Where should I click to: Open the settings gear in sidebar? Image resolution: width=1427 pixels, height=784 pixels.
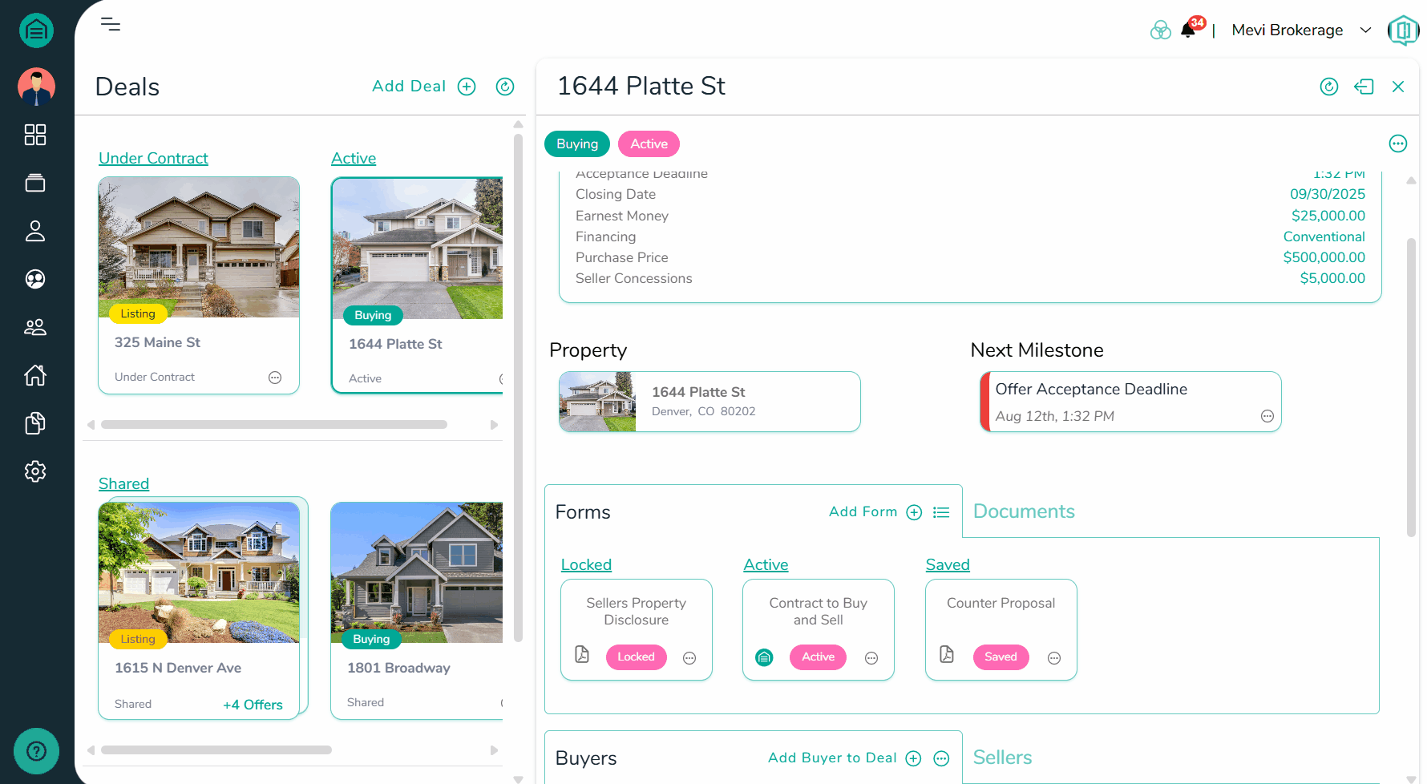(35, 471)
